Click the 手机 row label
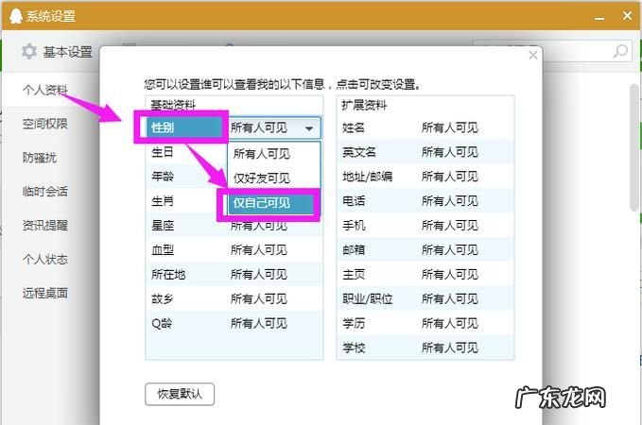The image size is (642, 425). (x=354, y=226)
